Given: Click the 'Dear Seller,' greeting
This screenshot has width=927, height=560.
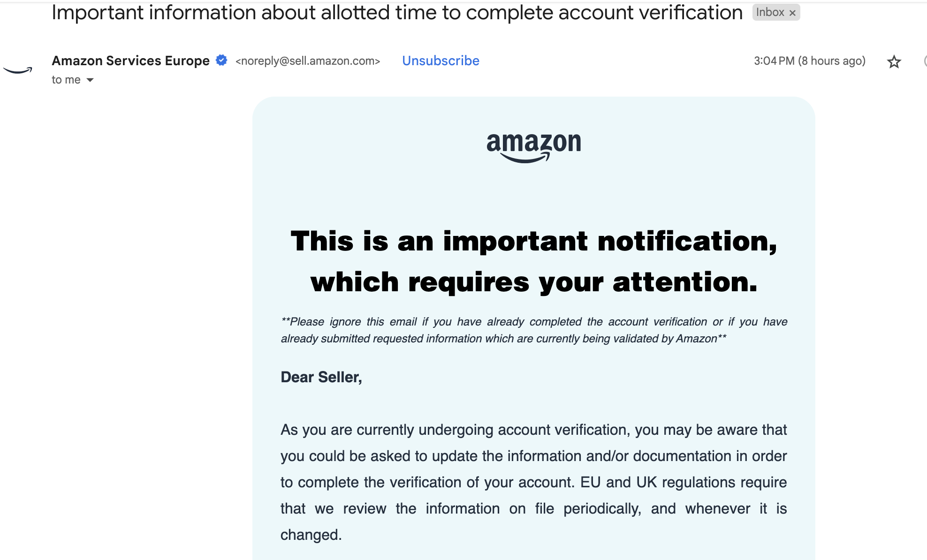Looking at the screenshot, I should point(321,377).
